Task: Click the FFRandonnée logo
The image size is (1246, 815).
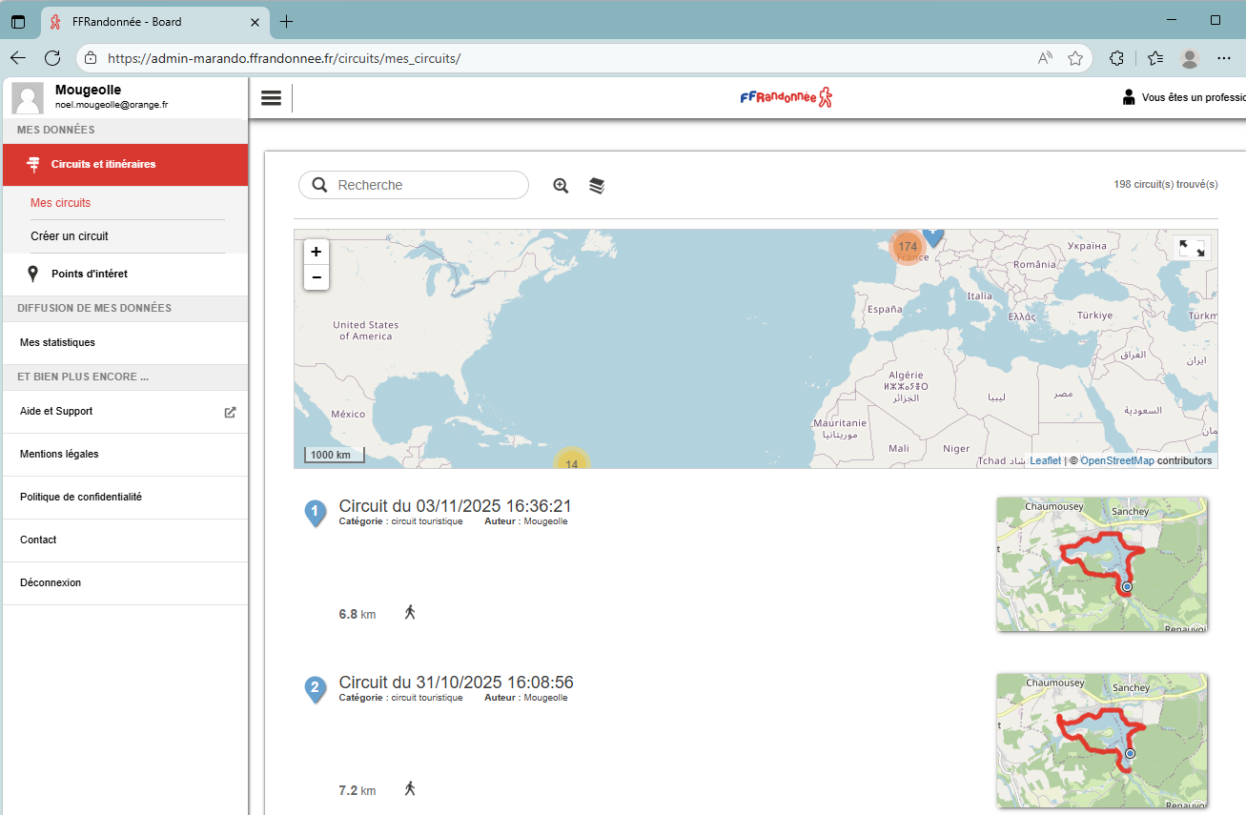Action: [786, 97]
